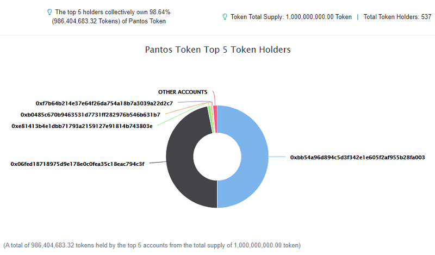Click the pink Other Accounts donut slice
435x255 pixels.
[x=215, y=111]
